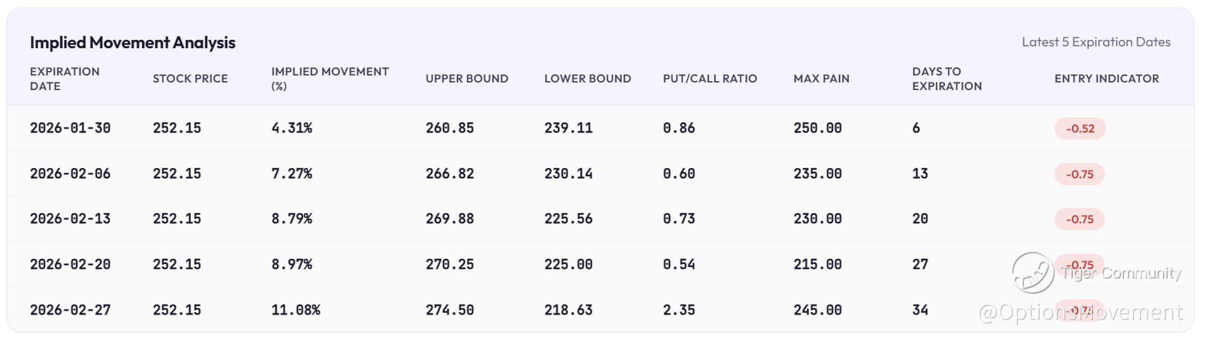Click the Lower Bound column header

click(587, 79)
